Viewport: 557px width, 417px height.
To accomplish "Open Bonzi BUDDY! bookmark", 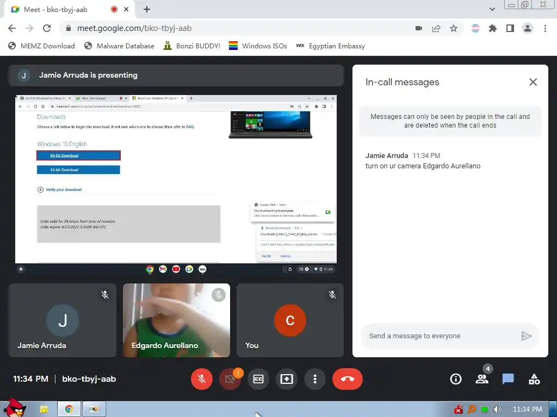I will pos(192,46).
